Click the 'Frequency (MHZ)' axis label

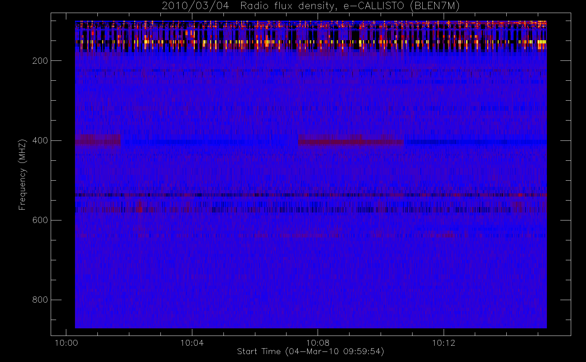click(22, 174)
